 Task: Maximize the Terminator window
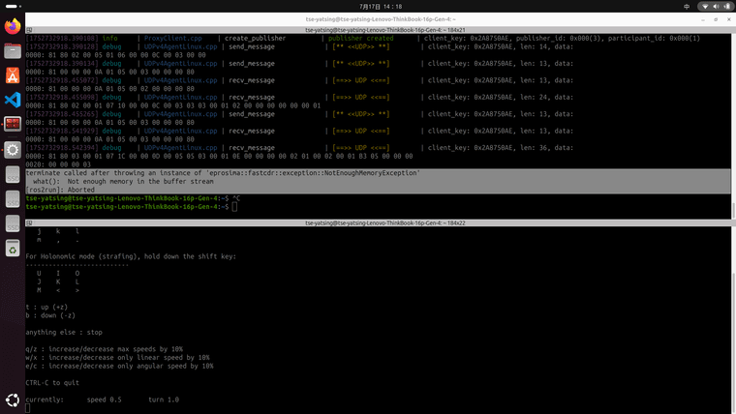click(x=716, y=19)
